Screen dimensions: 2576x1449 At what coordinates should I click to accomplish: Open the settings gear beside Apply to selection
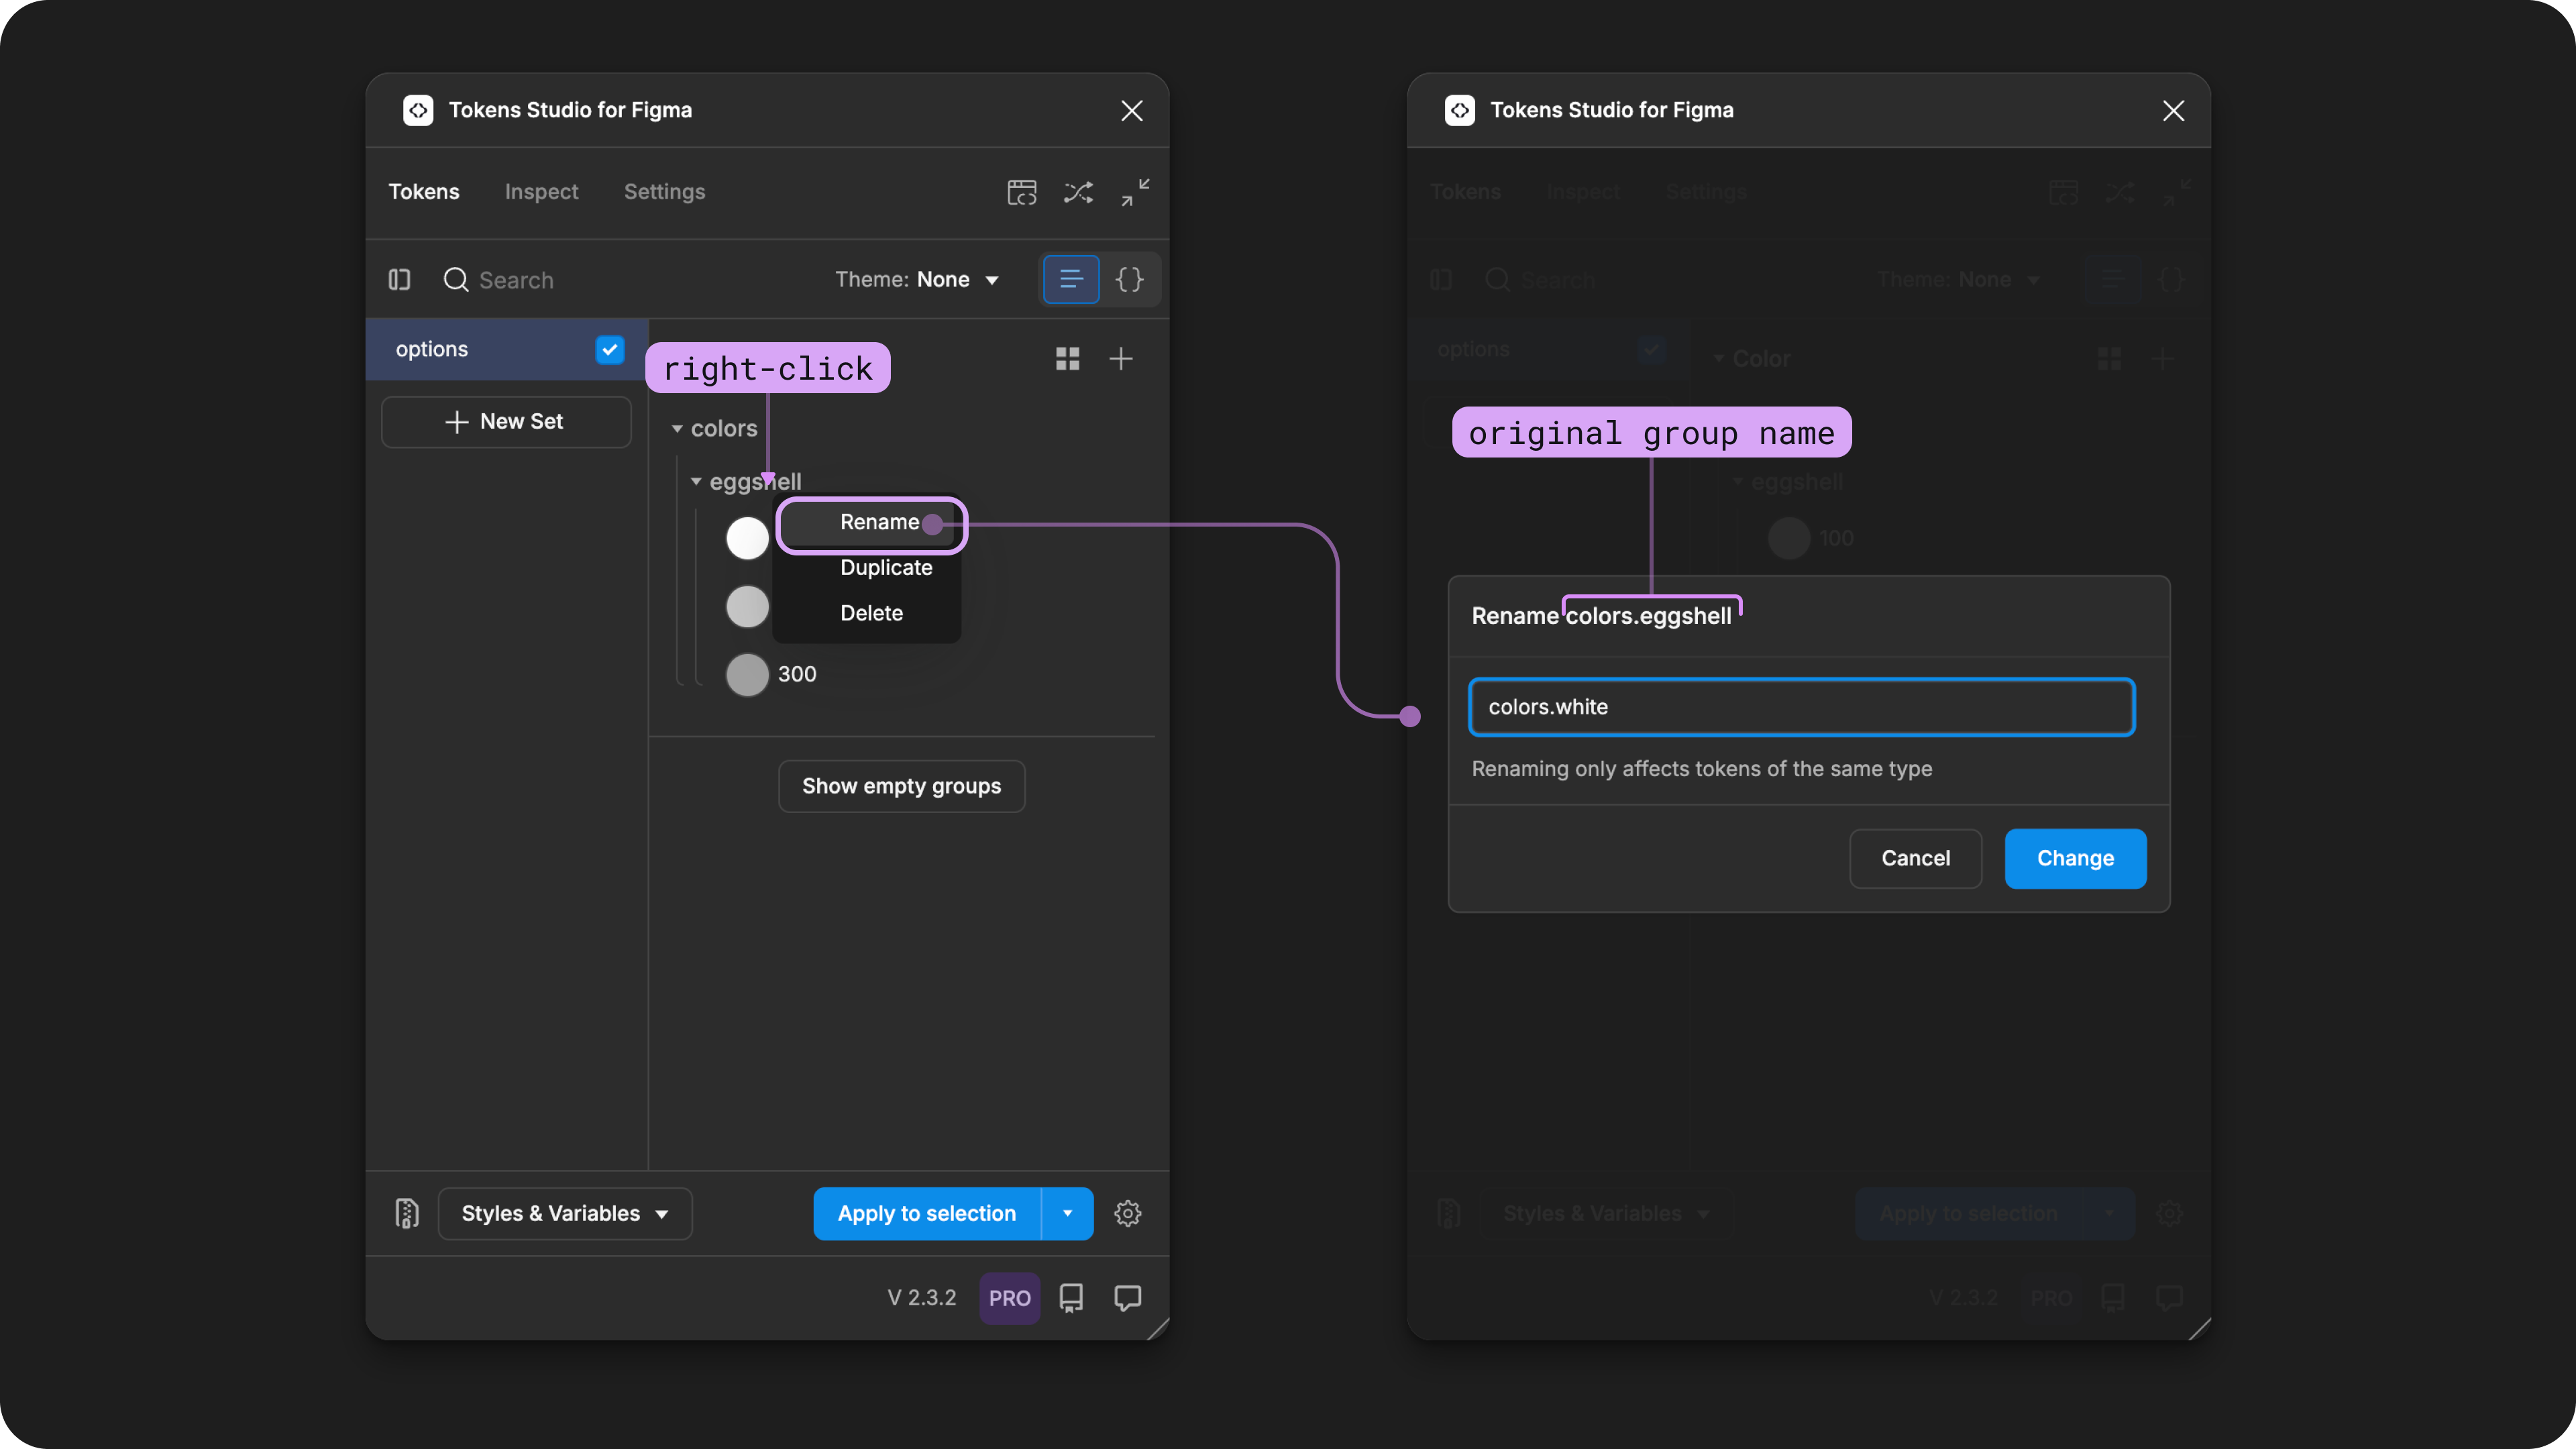pos(1128,1213)
